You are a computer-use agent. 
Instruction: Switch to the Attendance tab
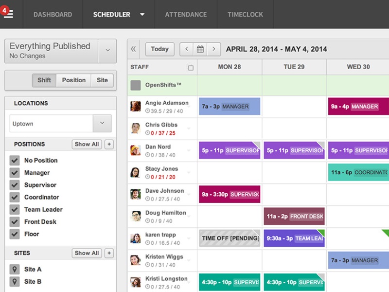[x=185, y=15]
